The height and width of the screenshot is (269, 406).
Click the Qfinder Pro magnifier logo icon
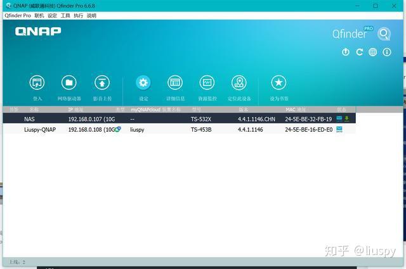click(384, 34)
